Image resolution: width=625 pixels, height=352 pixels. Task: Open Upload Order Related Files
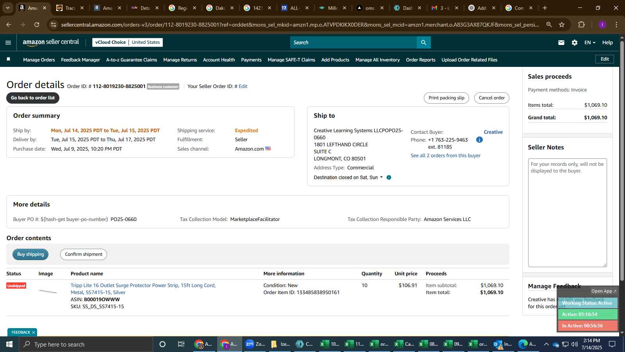(470, 60)
